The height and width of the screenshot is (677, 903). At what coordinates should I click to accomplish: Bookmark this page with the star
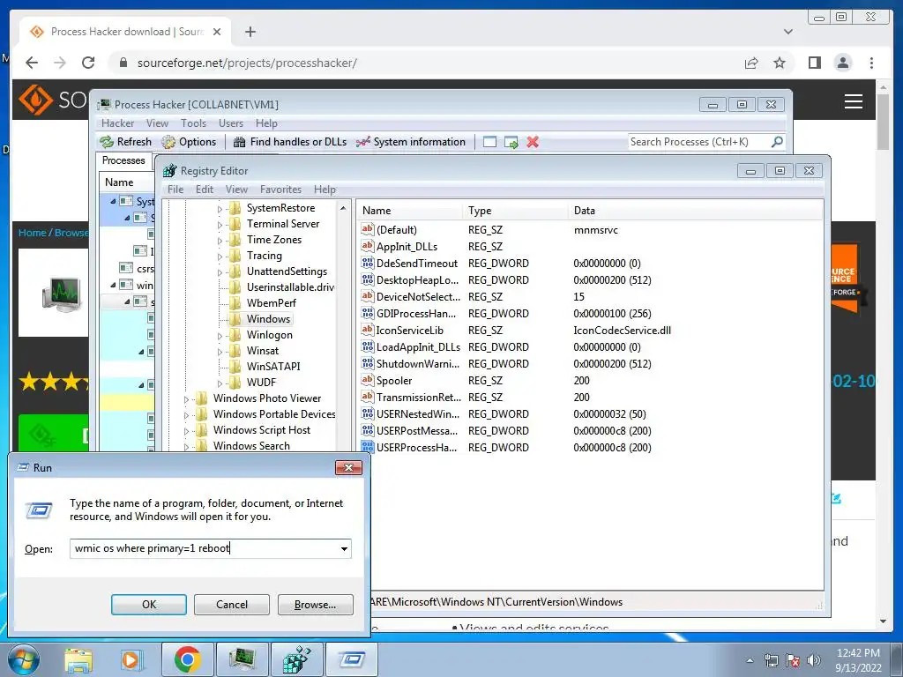coord(780,63)
